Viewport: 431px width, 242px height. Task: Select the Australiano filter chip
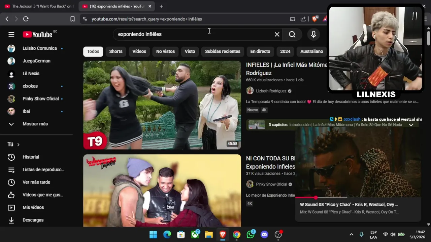[311, 51]
